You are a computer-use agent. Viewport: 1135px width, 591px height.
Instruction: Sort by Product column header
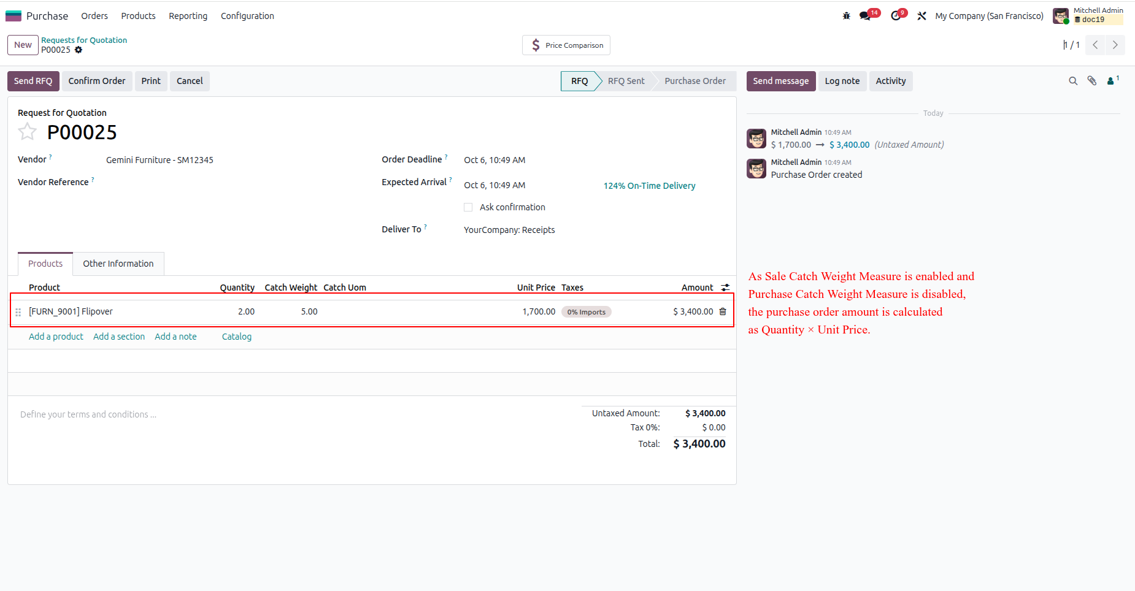(x=44, y=288)
